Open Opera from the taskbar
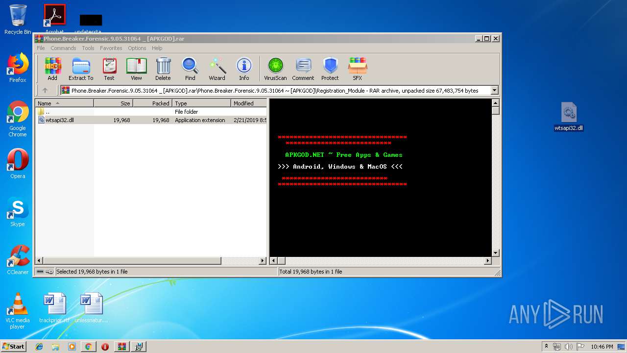The image size is (627, 353). pyautogui.click(x=105, y=347)
